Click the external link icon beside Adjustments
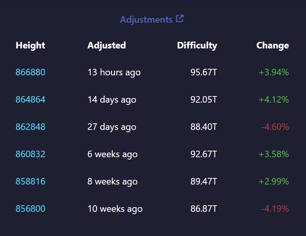Image resolution: width=306 pixels, height=236 pixels. coord(180,18)
